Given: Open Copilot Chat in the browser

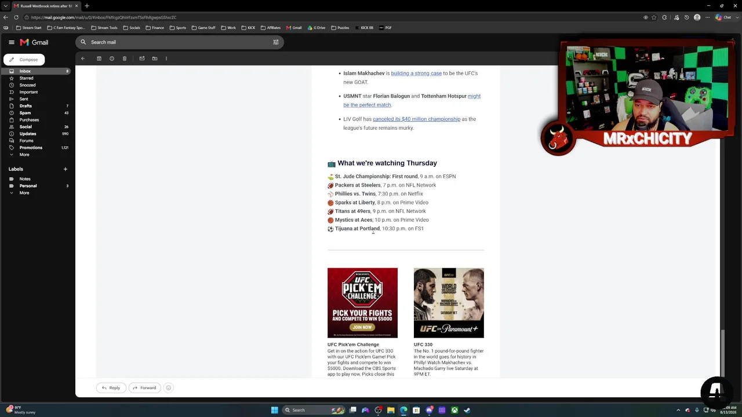Looking at the screenshot, I should tap(723, 17).
